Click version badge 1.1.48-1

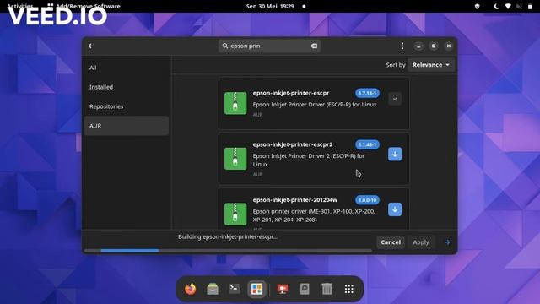pos(367,144)
